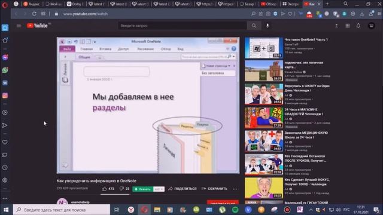Start voice search with microphone icon
The height and width of the screenshot is (215, 383).
tap(268, 25)
